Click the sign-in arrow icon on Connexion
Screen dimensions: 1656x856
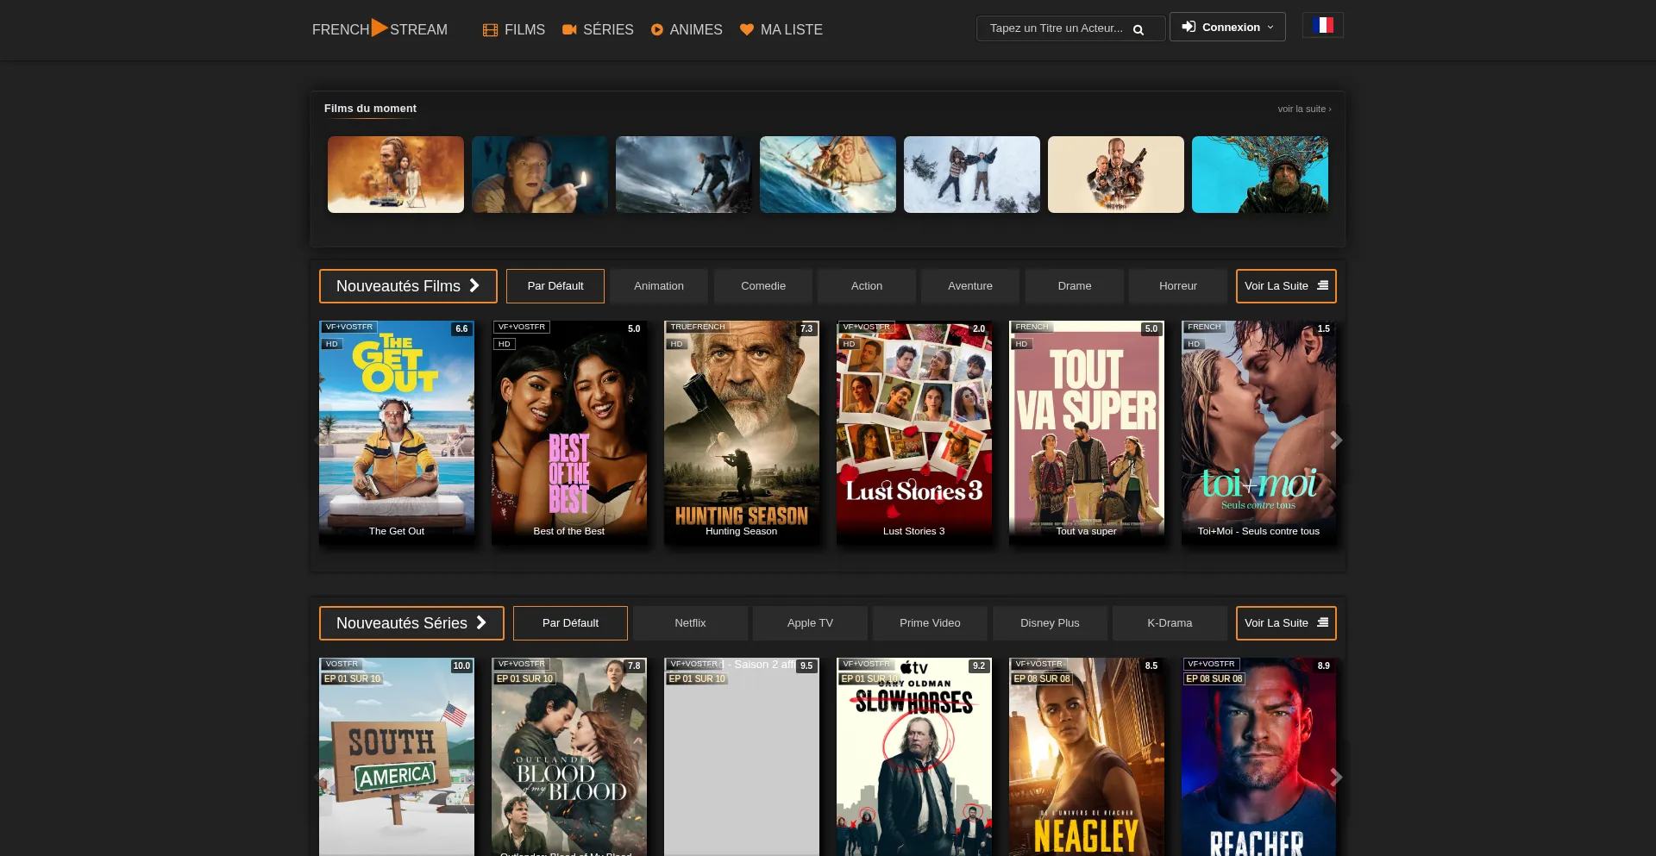click(x=1189, y=27)
